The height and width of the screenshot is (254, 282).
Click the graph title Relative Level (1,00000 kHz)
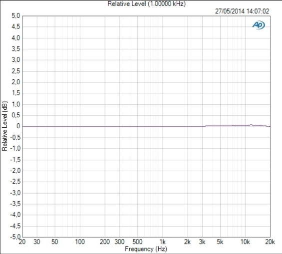click(x=146, y=4)
